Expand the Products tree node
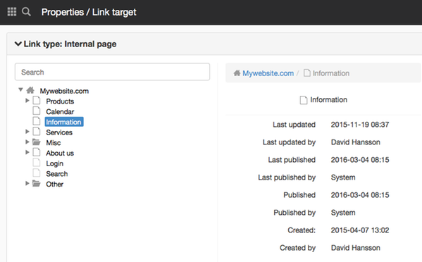Screen dimensions: 422x262 pos(27,100)
